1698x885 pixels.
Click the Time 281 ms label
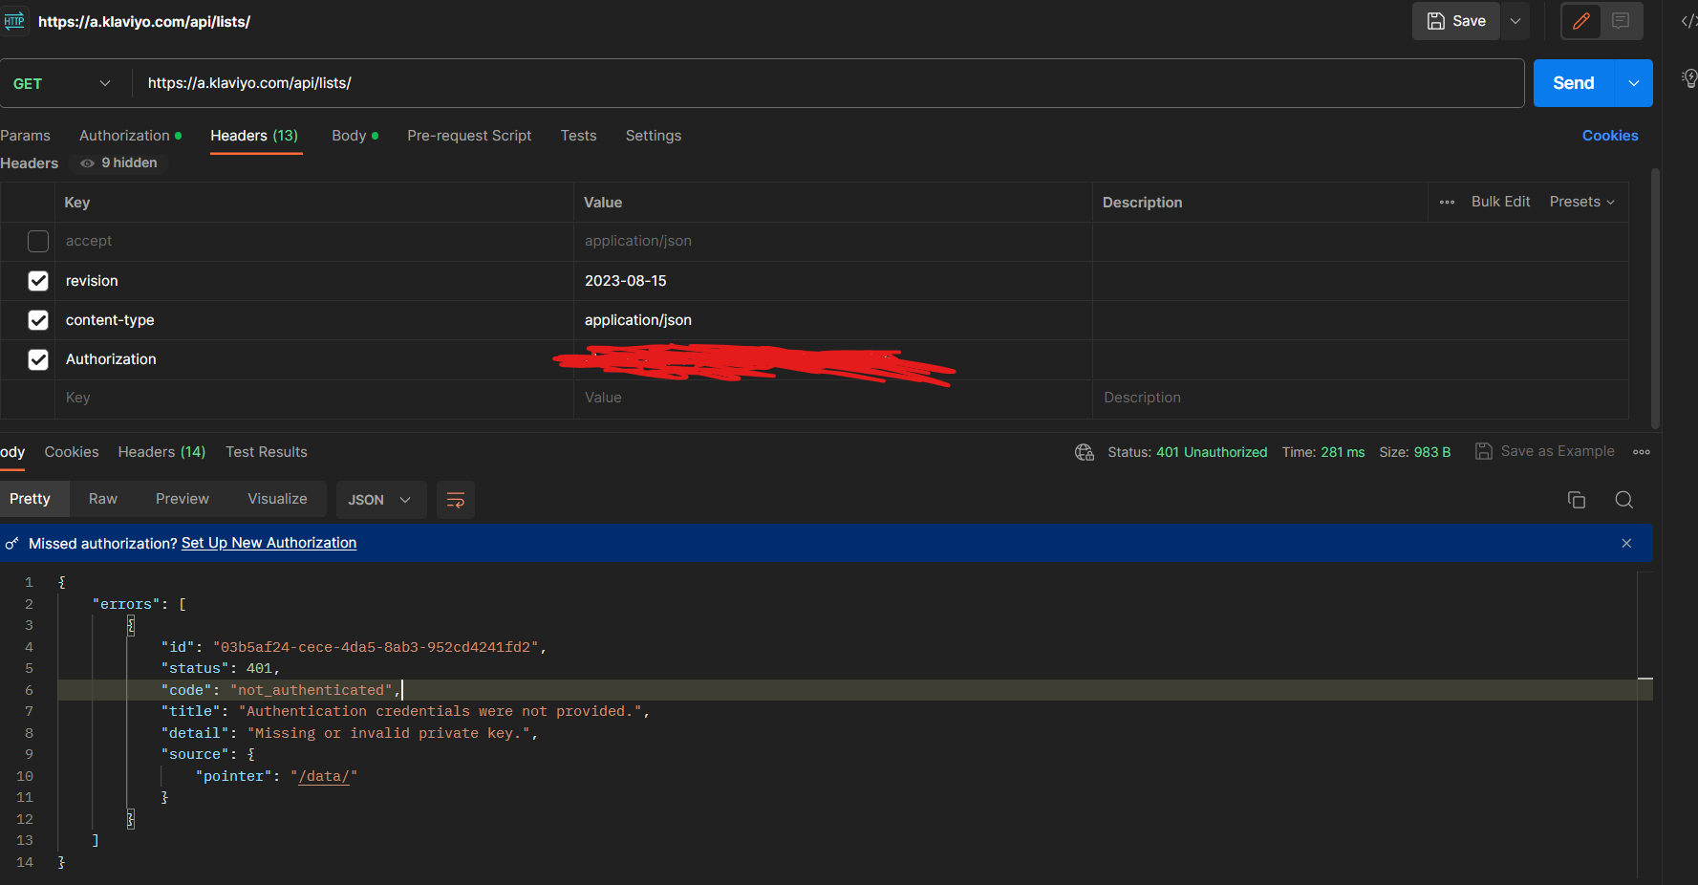coord(1323,452)
